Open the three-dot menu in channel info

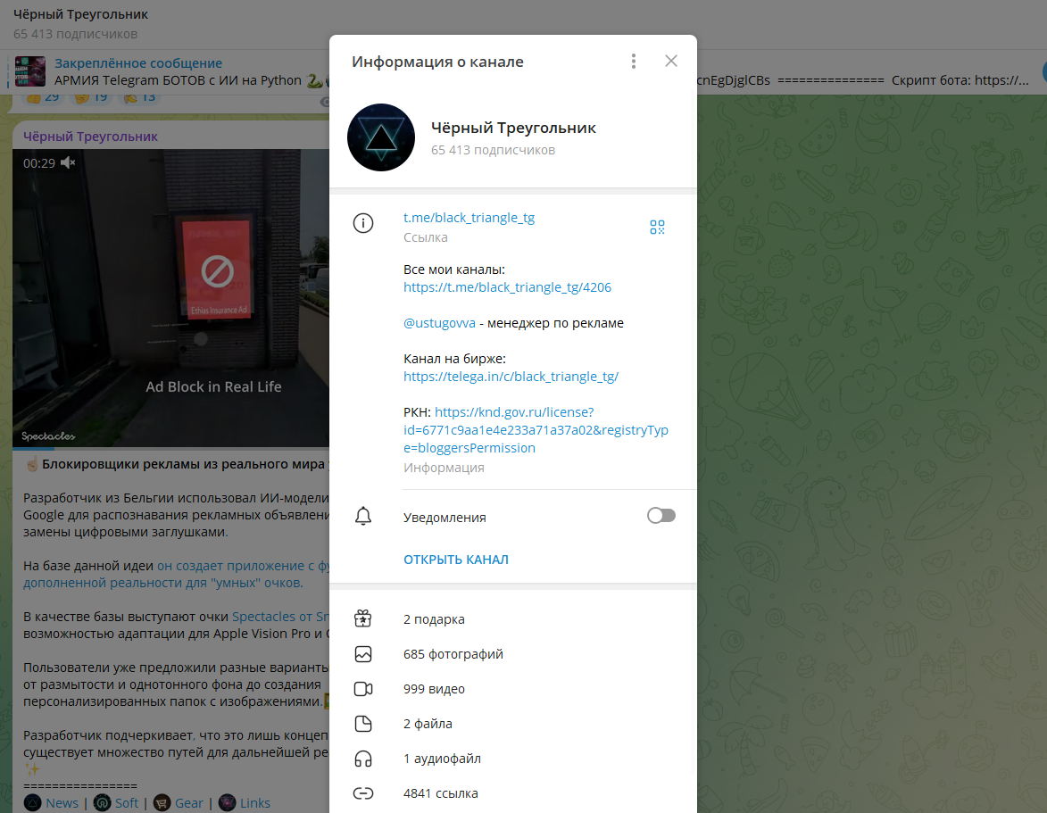pyautogui.click(x=634, y=62)
